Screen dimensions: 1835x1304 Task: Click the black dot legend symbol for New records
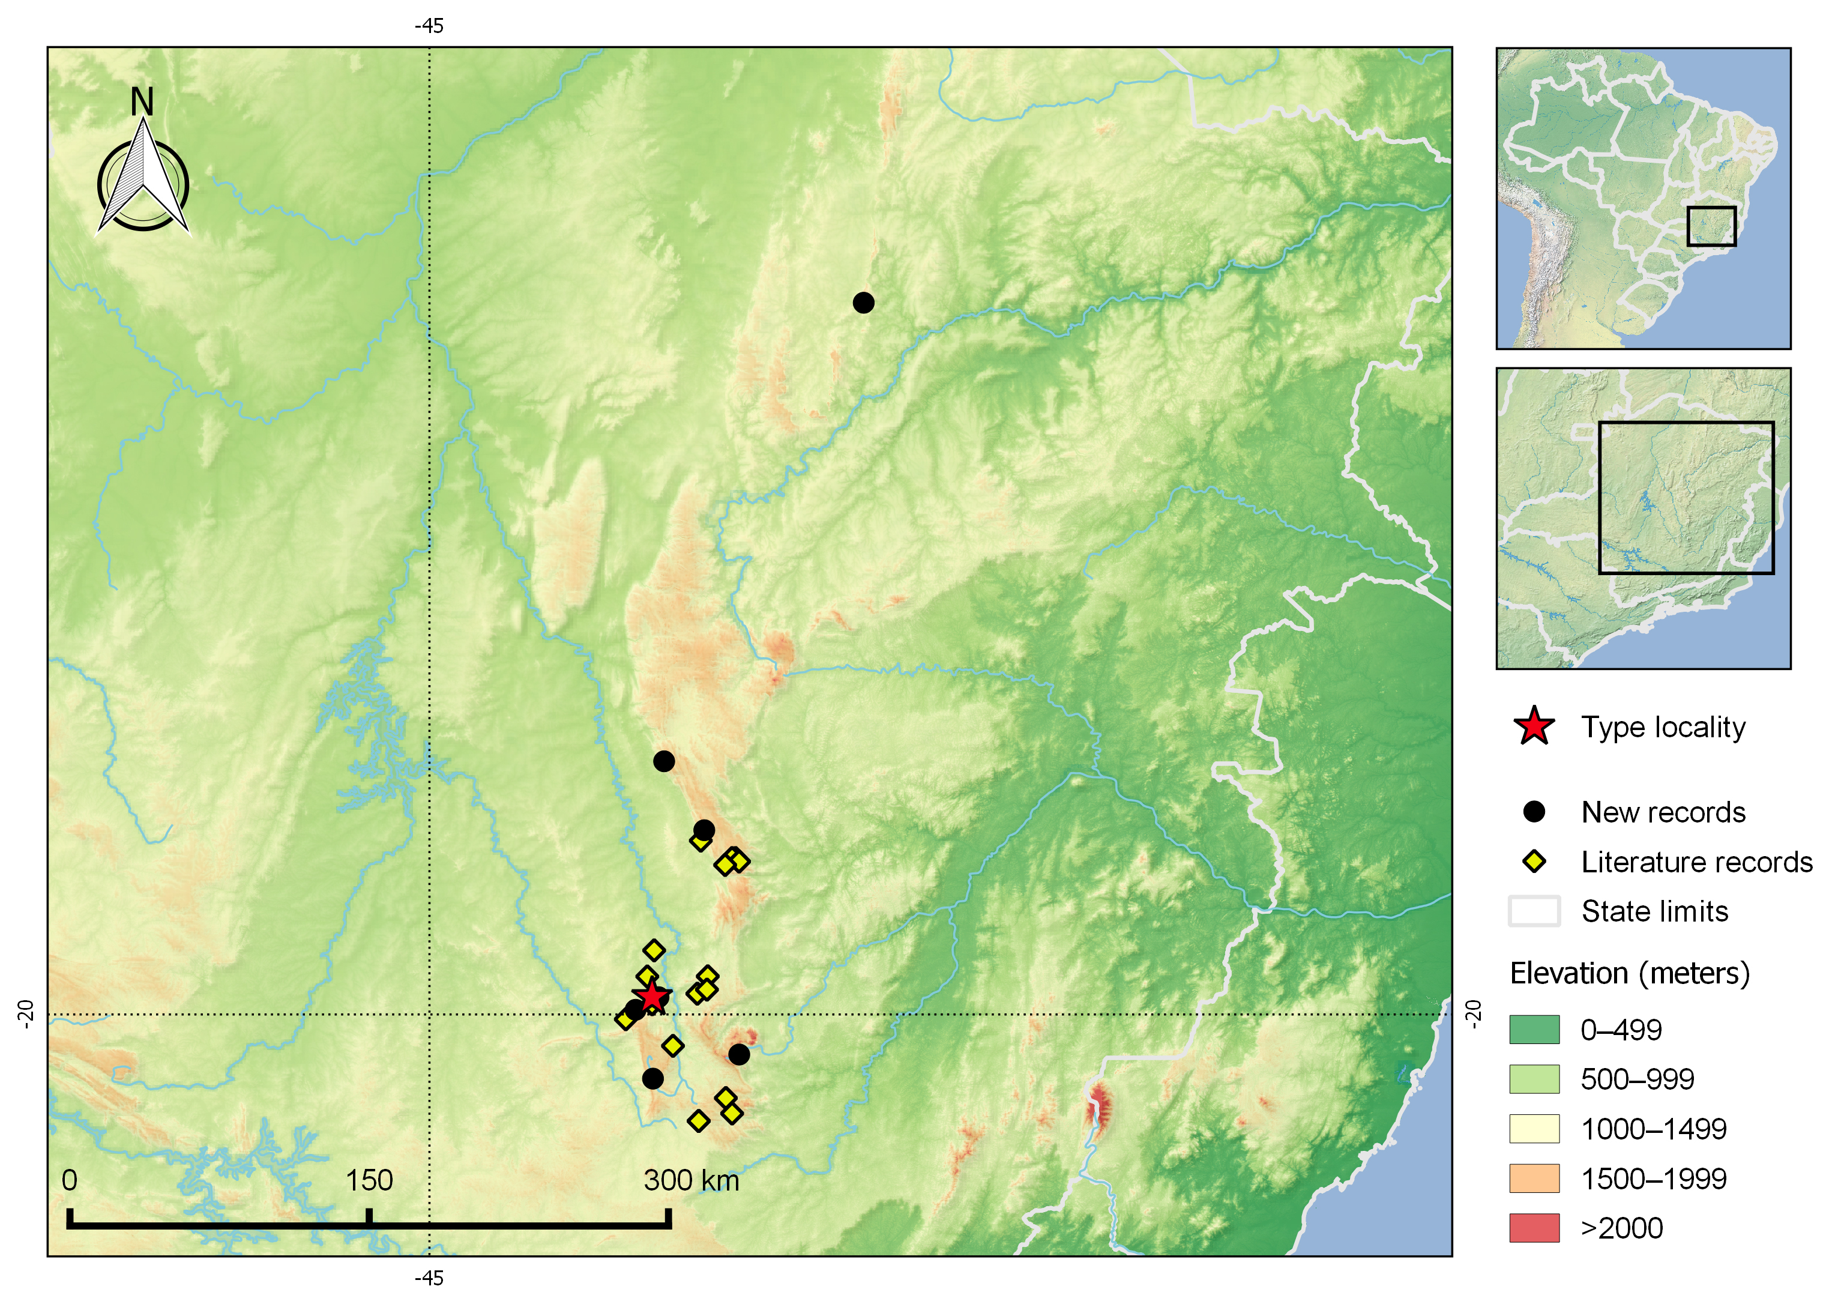click(1534, 812)
